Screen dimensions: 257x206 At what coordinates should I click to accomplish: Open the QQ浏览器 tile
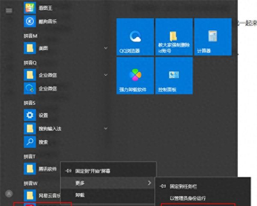(x=135, y=37)
